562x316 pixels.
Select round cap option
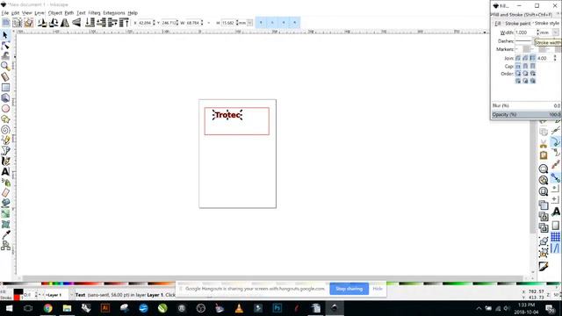tap(525, 67)
